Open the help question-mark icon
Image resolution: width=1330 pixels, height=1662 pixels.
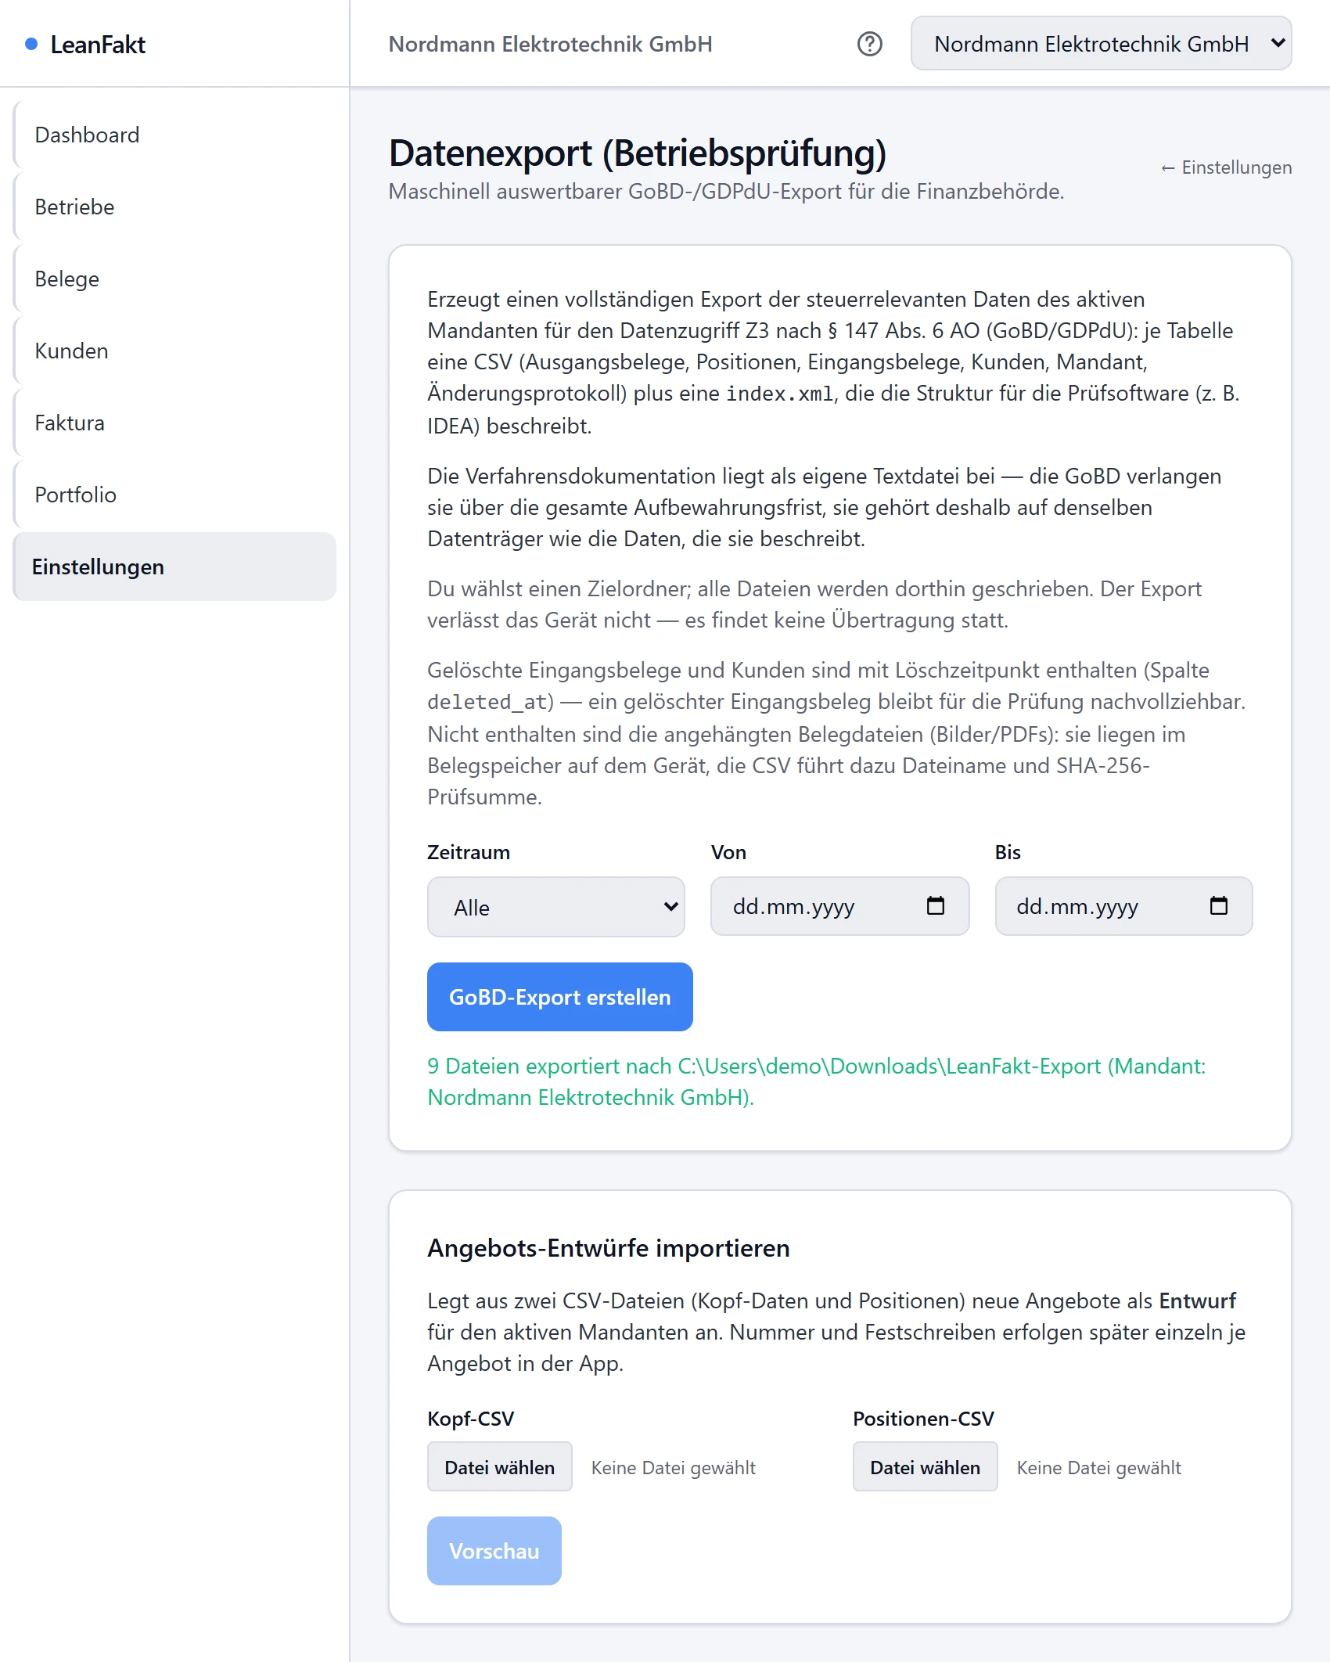tap(869, 44)
